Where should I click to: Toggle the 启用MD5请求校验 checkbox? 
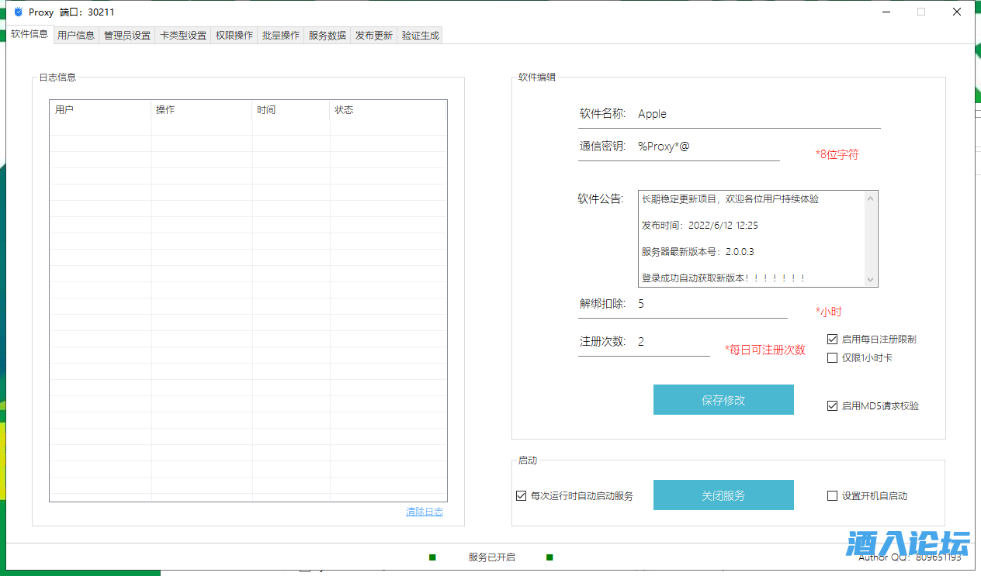(x=833, y=405)
